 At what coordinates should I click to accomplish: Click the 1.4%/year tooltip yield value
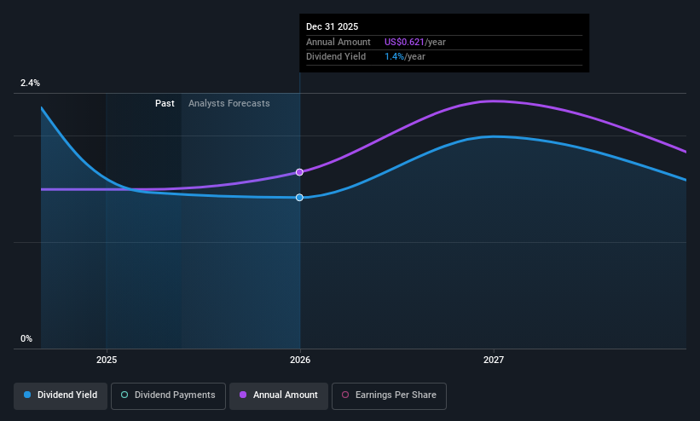[405, 57]
